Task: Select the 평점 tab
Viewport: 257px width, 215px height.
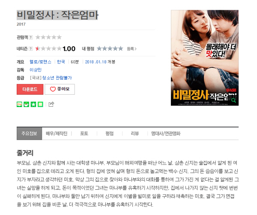Action: (x=110, y=134)
